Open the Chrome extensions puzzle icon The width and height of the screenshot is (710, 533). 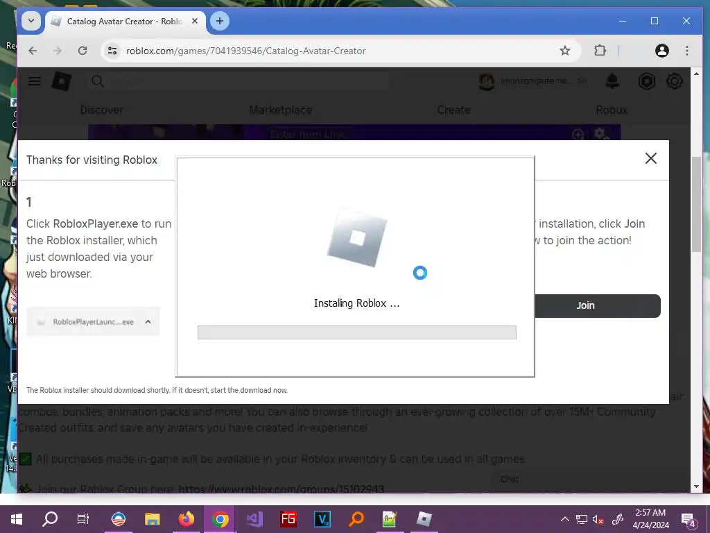tap(600, 51)
